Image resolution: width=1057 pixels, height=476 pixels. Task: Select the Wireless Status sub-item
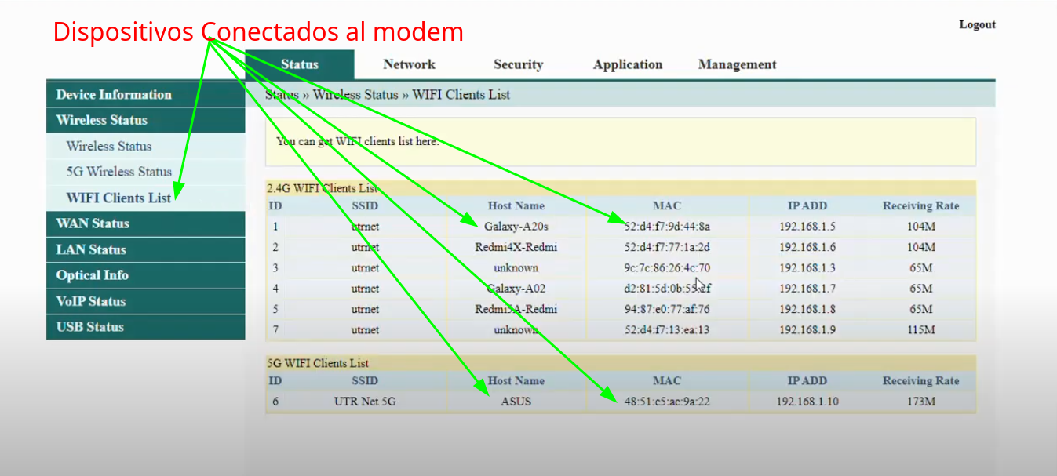[108, 146]
